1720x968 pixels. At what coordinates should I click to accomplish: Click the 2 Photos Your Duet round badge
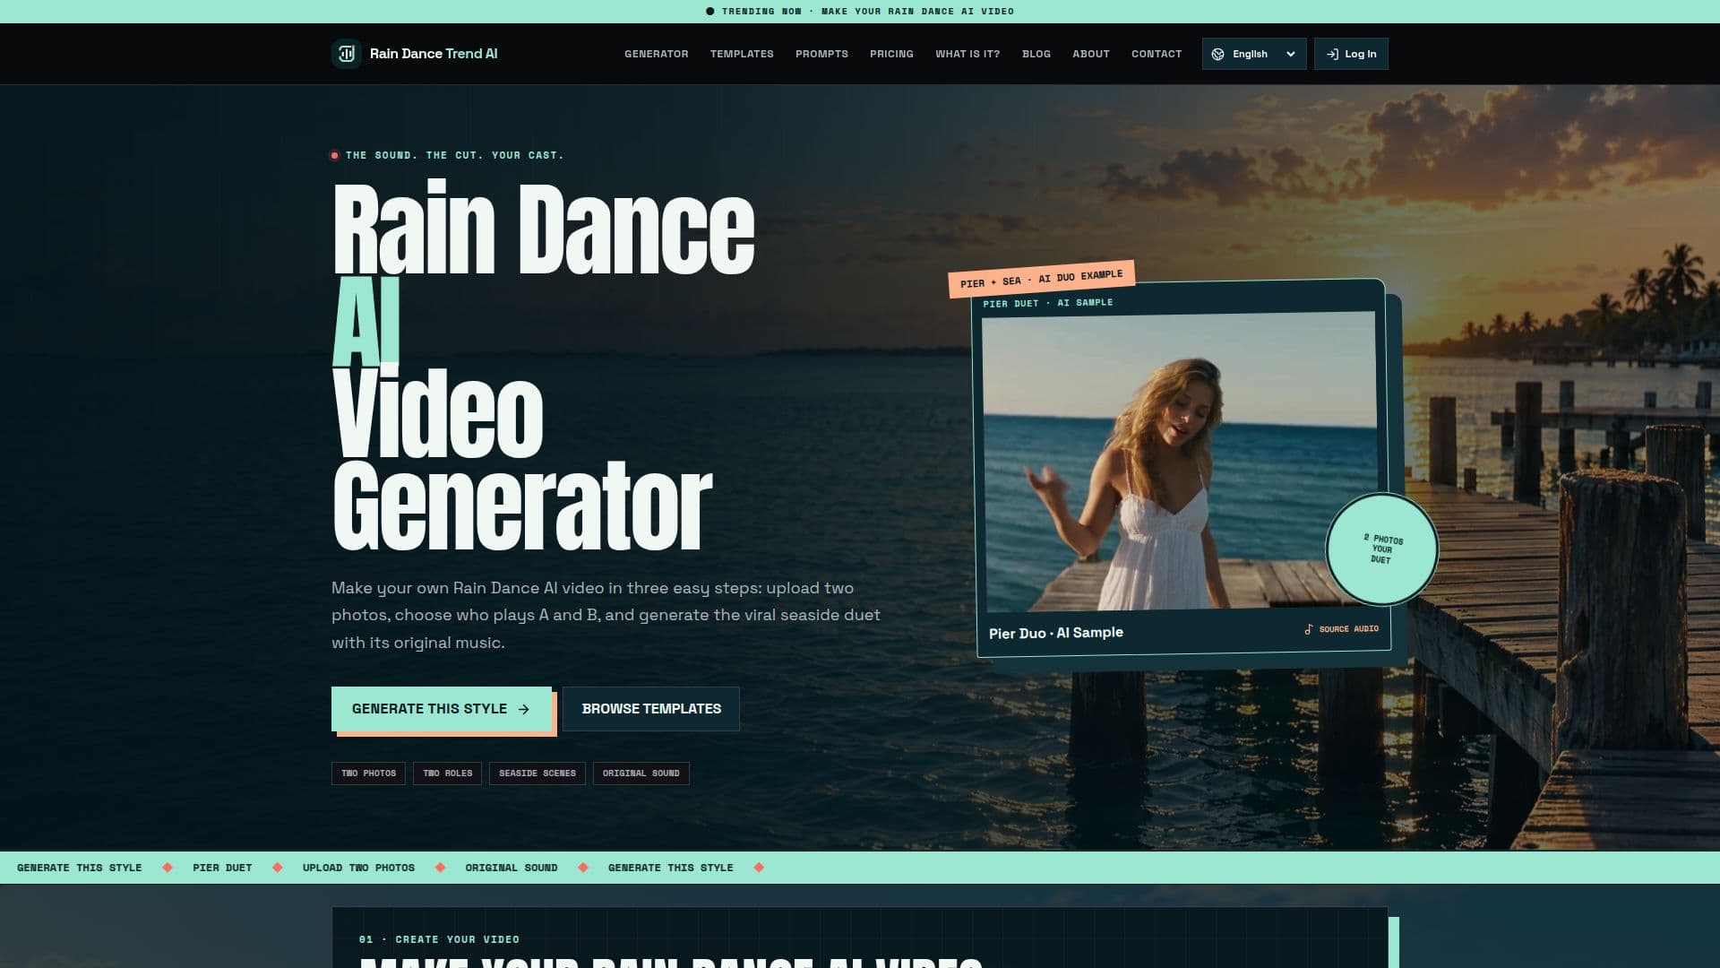1381,549
